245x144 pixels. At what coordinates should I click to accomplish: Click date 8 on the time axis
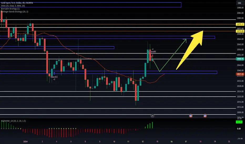(x=85, y=141)
